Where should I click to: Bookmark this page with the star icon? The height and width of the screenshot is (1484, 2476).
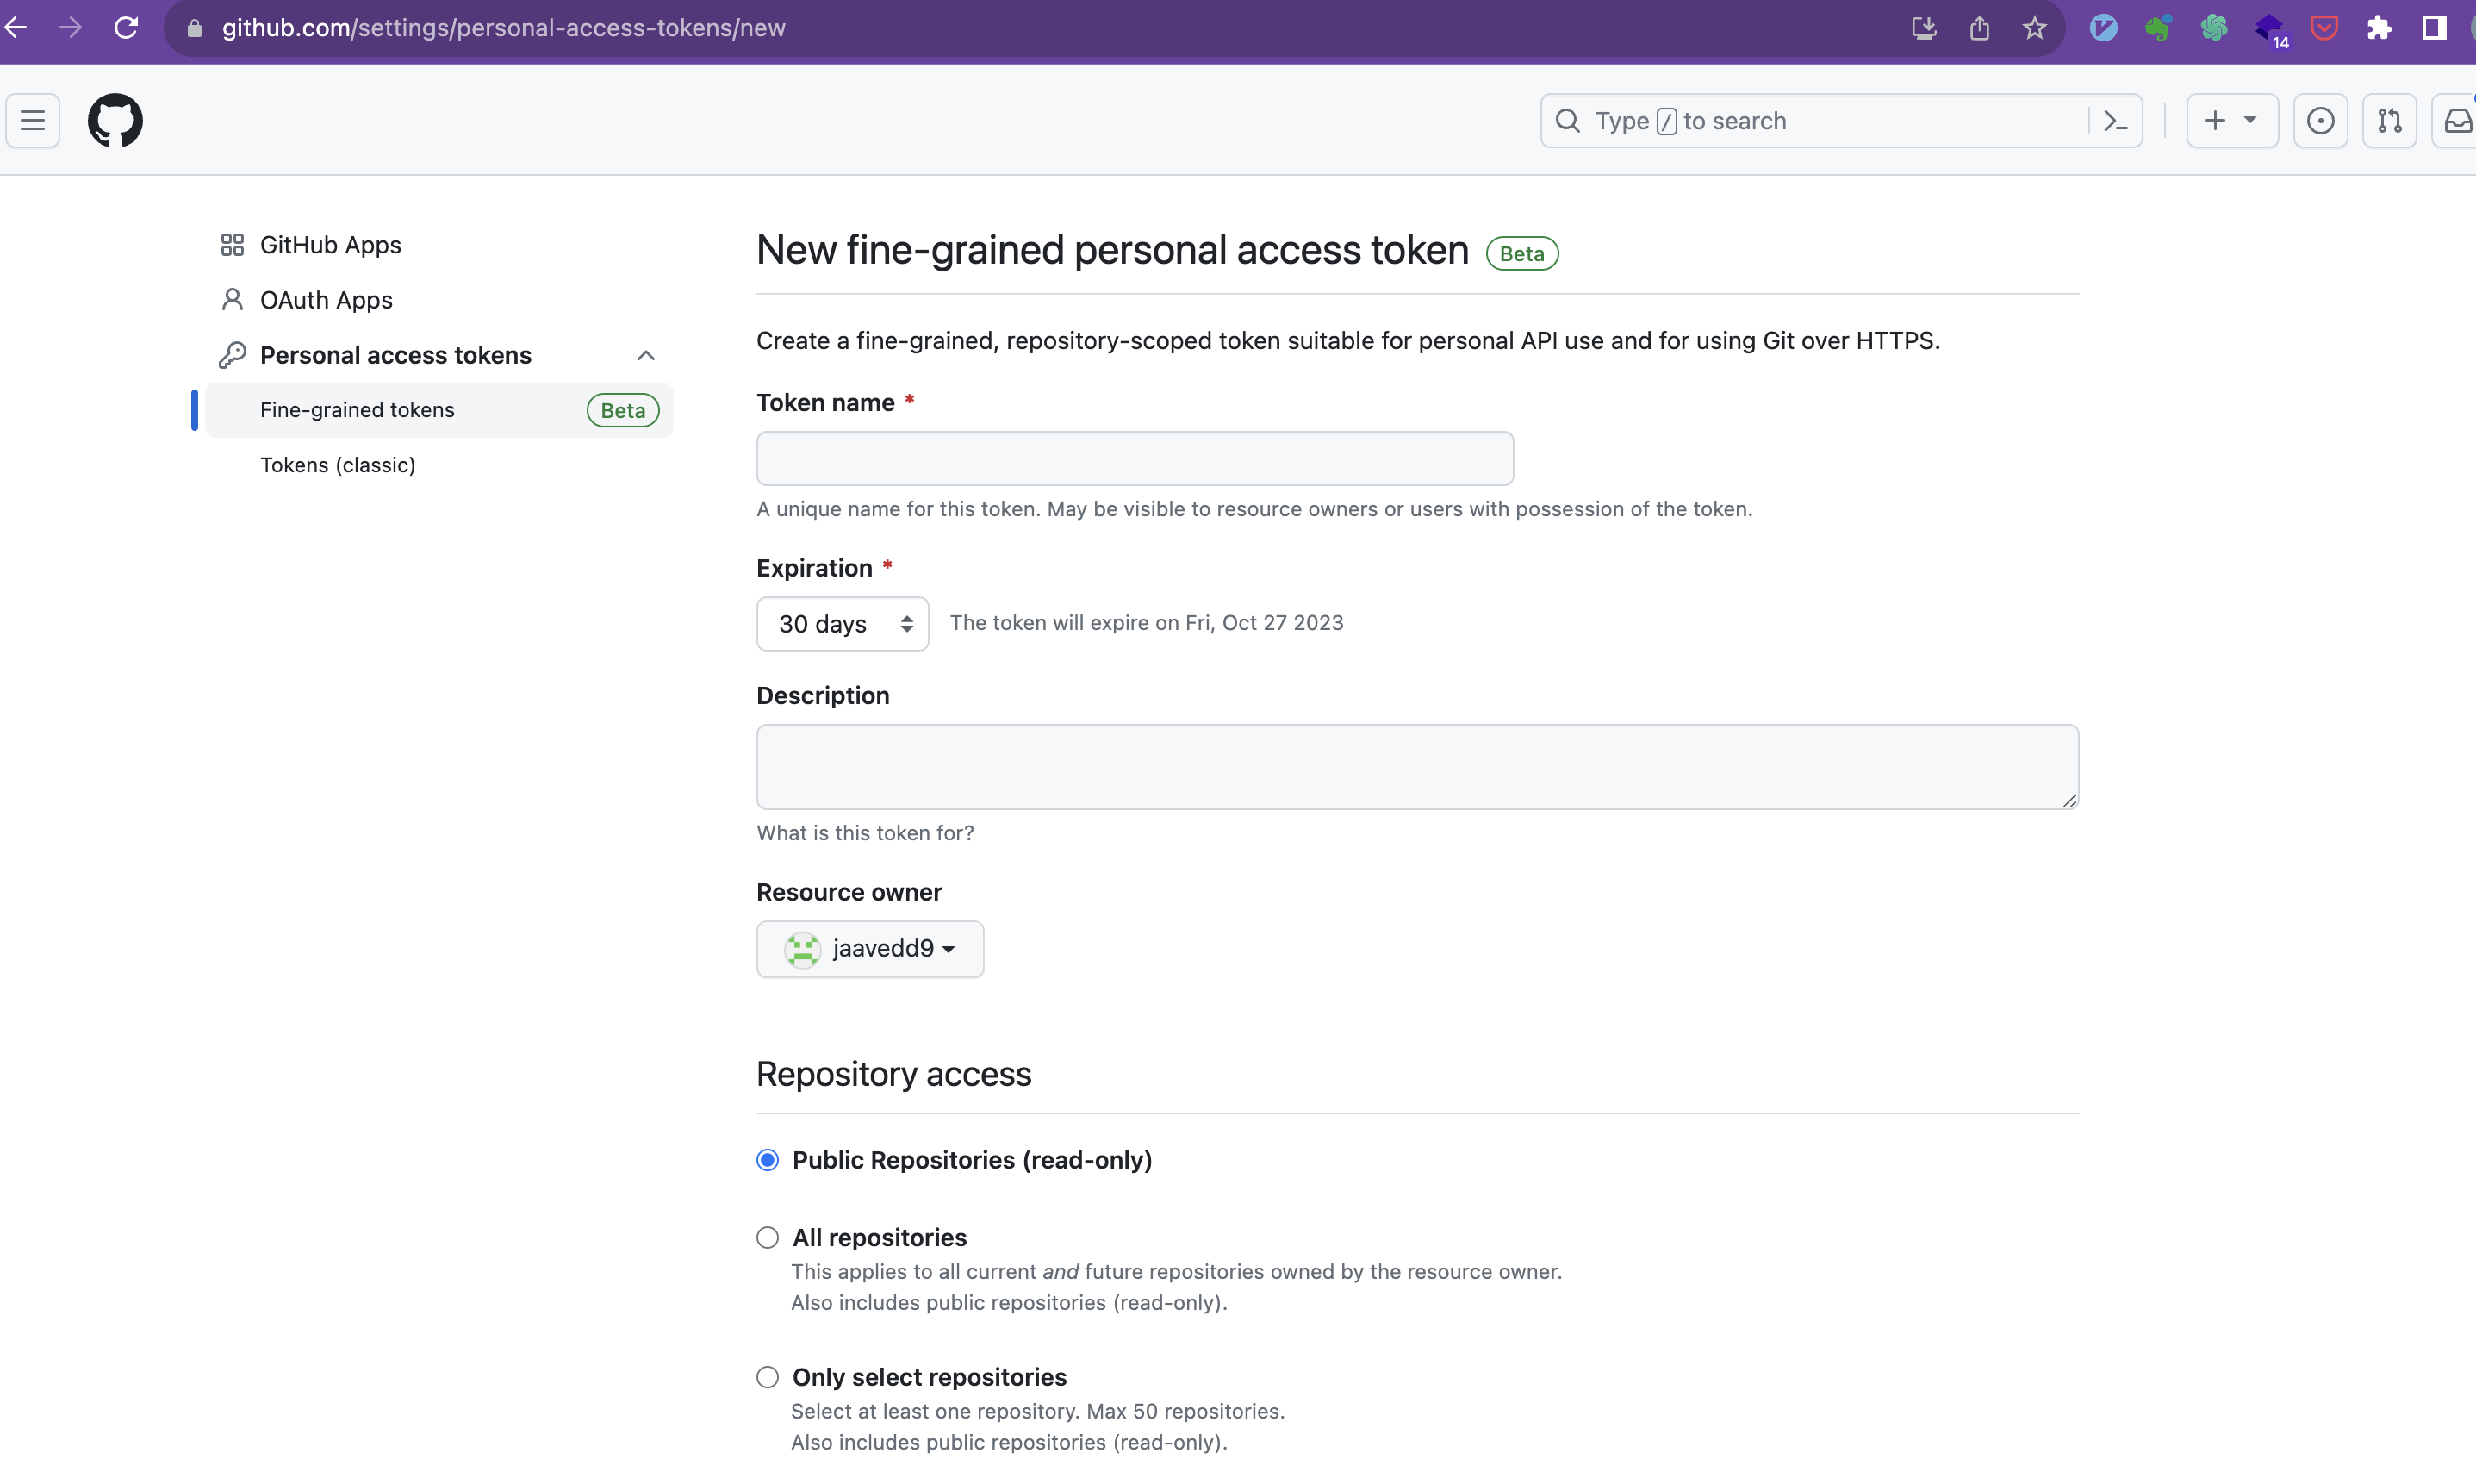(2034, 28)
